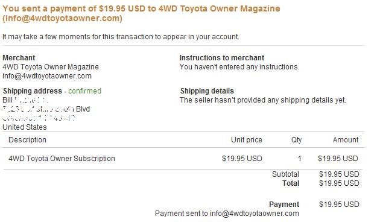The width and height of the screenshot is (380, 222).
Task: Click the Unit price column header
Action: [x=247, y=140]
